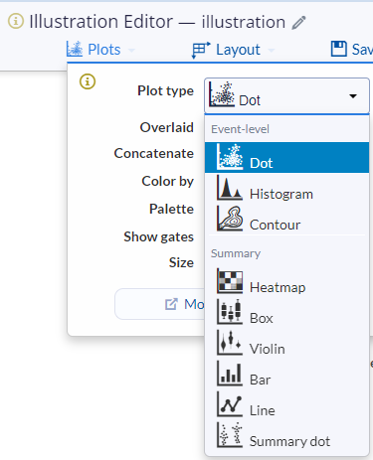Pick the Violin option label
This screenshot has height=460, width=373.
tap(268, 349)
